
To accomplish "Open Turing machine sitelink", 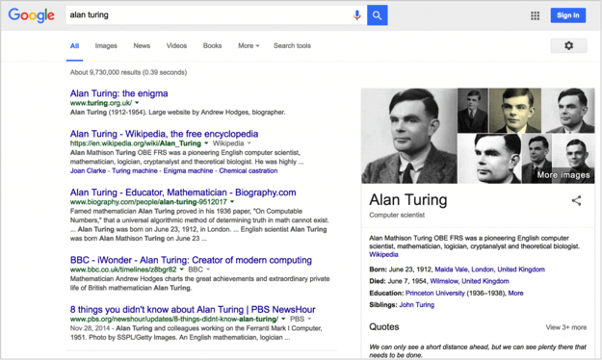I will 135,170.
